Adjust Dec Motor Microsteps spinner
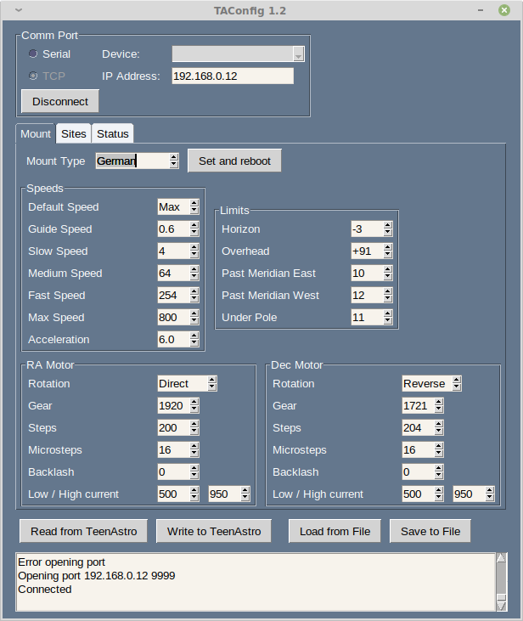 coord(439,450)
